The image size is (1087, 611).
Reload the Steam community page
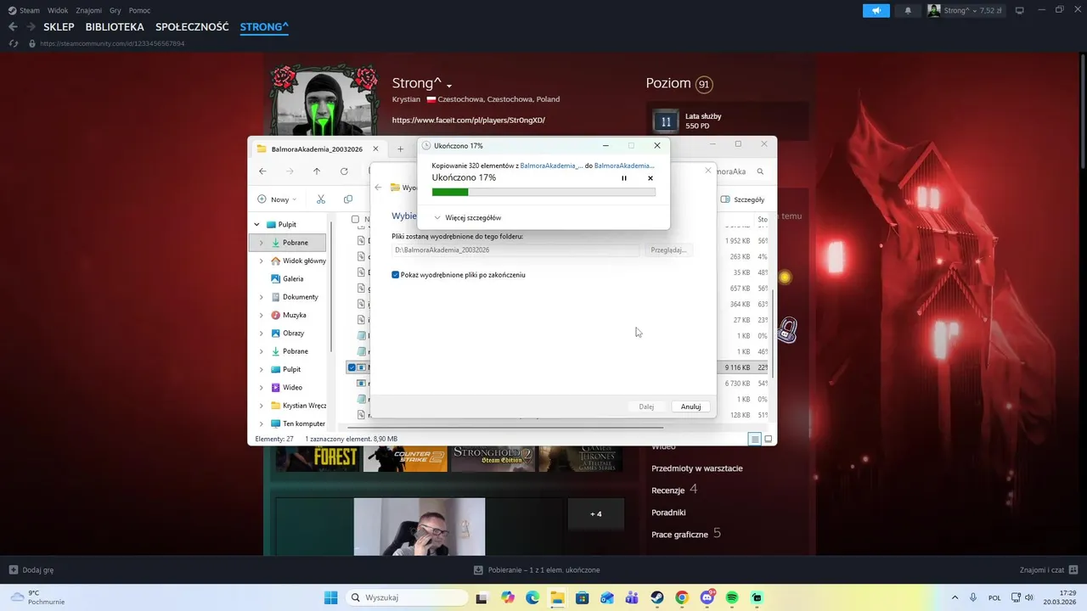point(14,43)
